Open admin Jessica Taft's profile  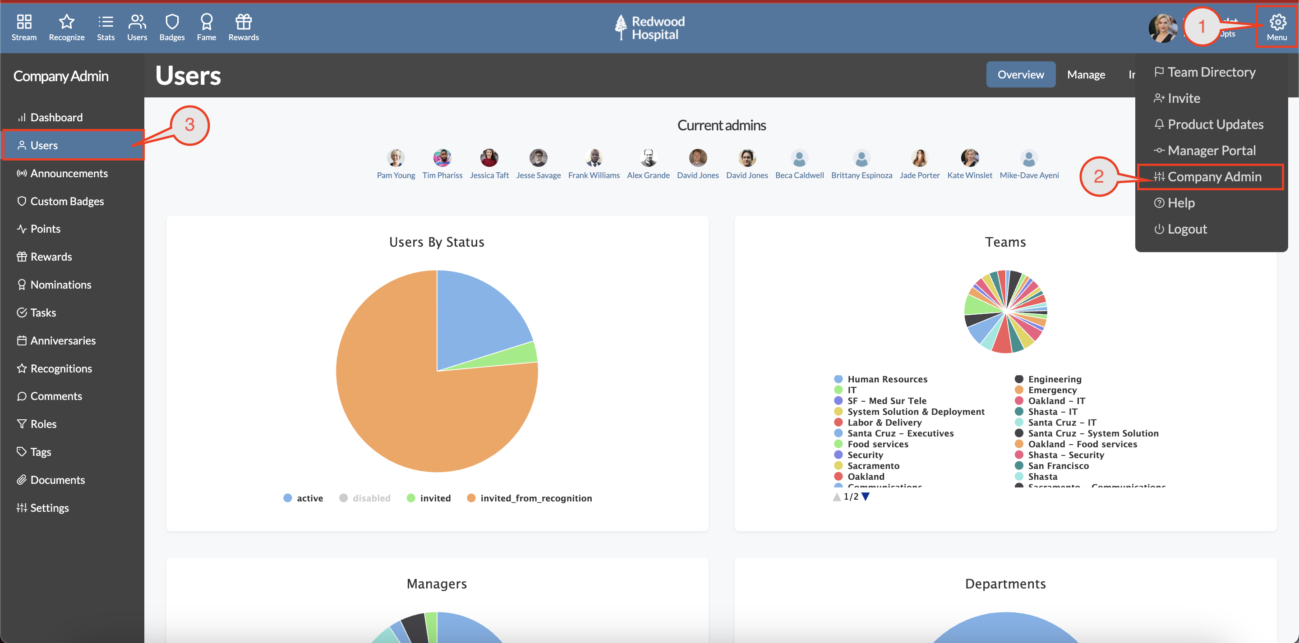pos(489,165)
